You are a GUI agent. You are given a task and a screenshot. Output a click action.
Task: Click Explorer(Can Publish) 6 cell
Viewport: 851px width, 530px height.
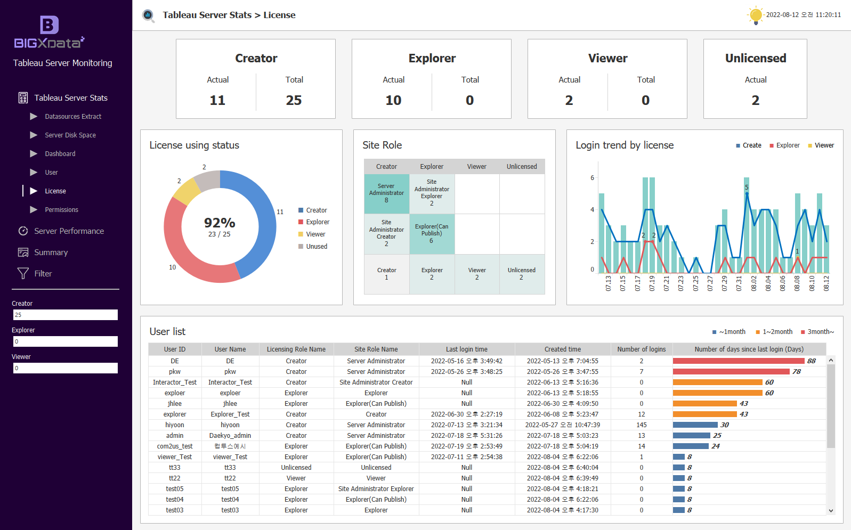[432, 234]
